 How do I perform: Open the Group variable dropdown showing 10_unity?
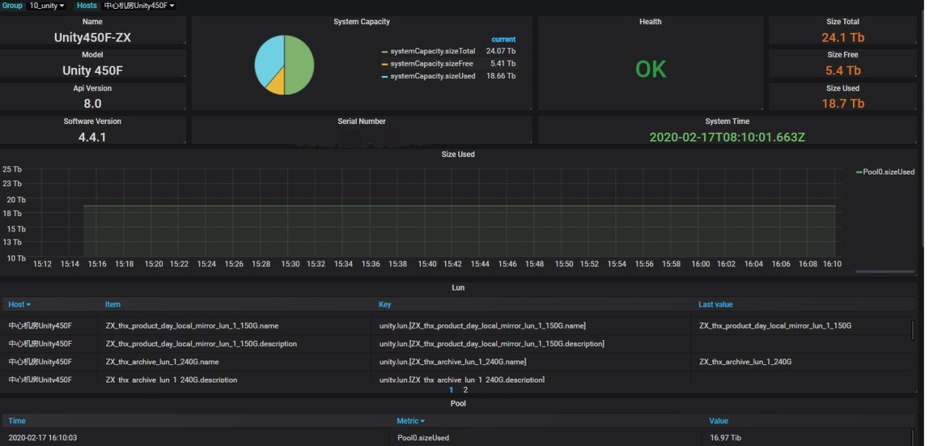47,6
